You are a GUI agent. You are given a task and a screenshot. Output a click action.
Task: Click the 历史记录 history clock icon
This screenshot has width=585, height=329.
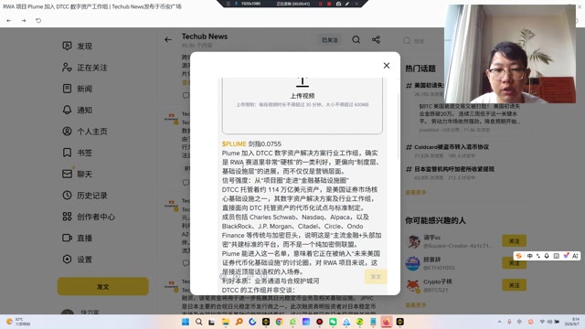67,195
